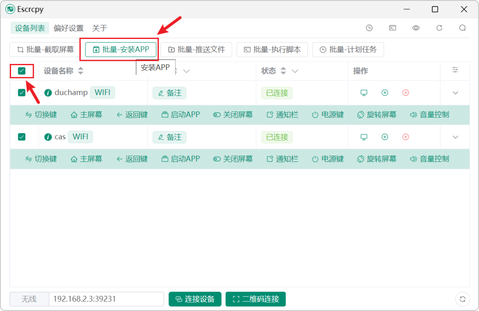479x311 pixels.
Task: Open the terminal icon in top bar
Action: click(x=393, y=28)
